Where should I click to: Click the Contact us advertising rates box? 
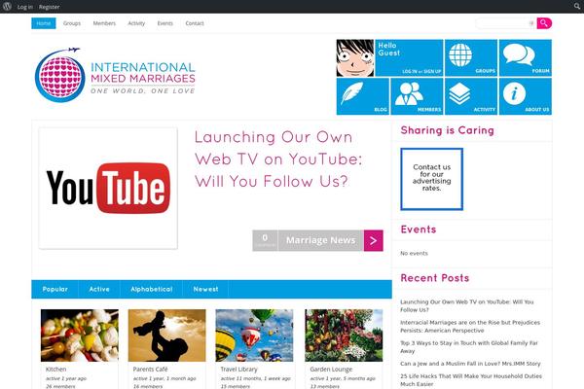pyautogui.click(x=431, y=179)
